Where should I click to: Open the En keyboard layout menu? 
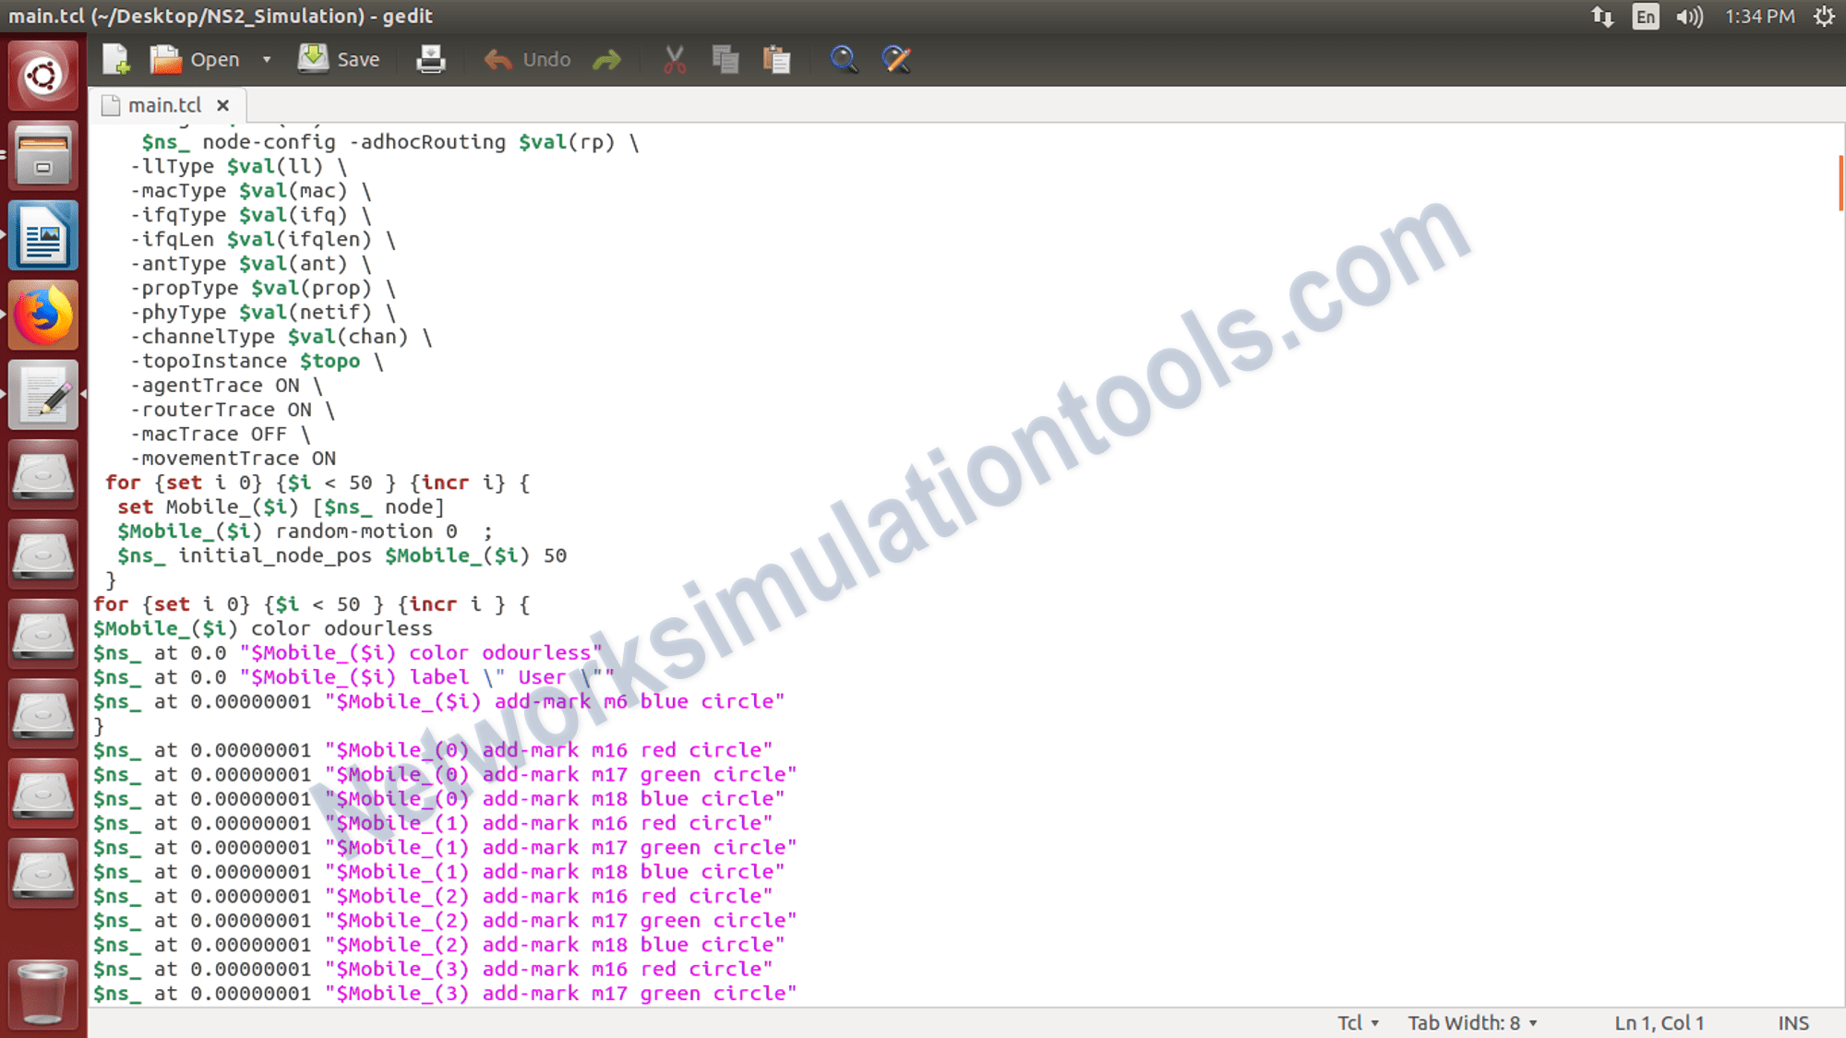[1645, 16]
